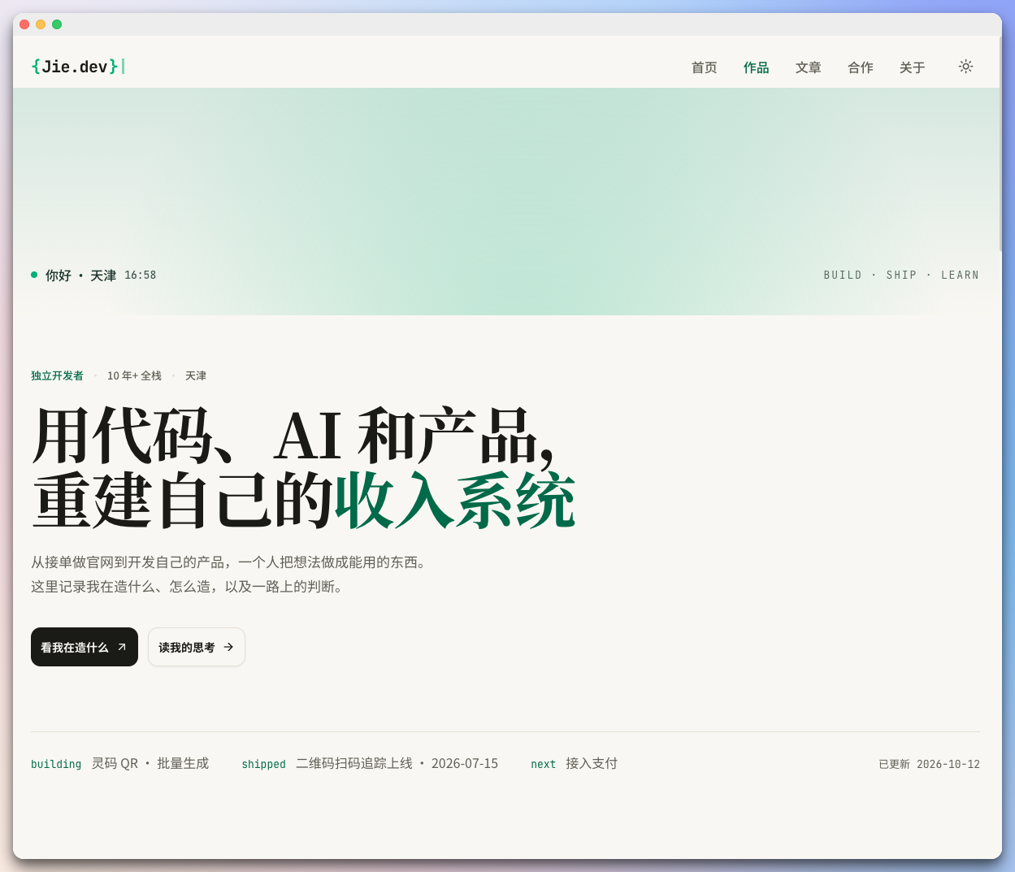Click the 用代码、AI 和产品 headline line
Screen dimensions: 1015x872
[x=293, y=436]
